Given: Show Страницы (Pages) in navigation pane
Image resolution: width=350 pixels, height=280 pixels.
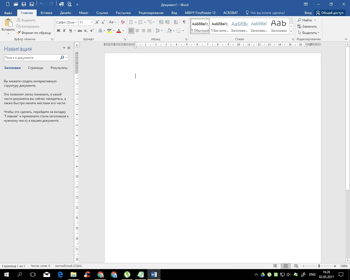Looking at the screenshot, I should pyautogui.click(x=36, y=68).
